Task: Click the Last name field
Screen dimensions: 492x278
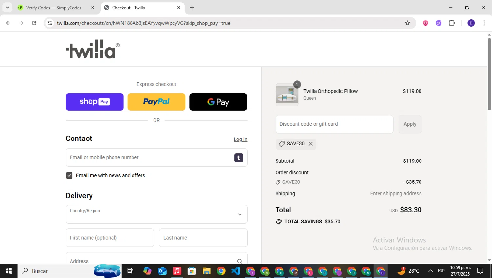Action: (203, 238)
